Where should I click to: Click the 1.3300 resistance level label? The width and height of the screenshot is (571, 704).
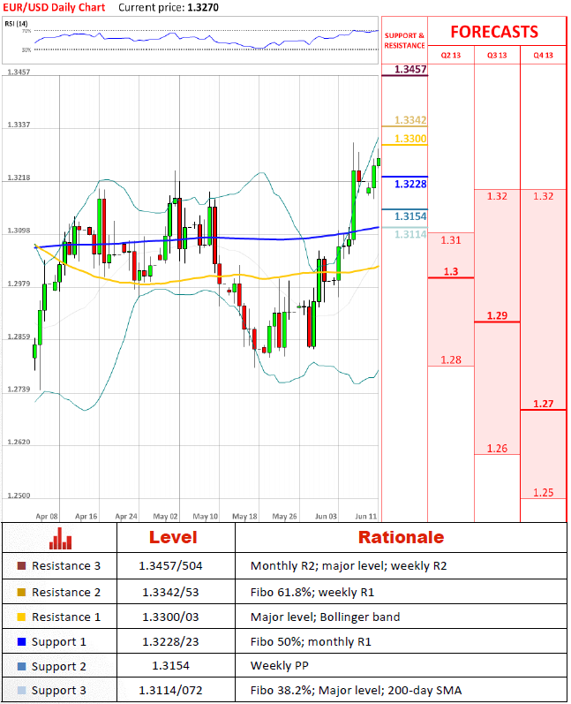pyautogui.click(x=410, y=139)
